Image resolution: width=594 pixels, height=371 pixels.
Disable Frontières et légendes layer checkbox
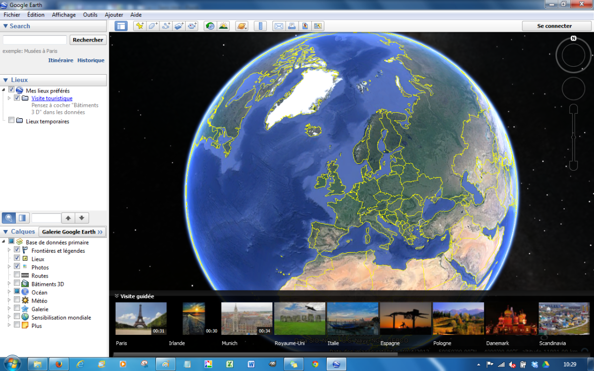17,250
